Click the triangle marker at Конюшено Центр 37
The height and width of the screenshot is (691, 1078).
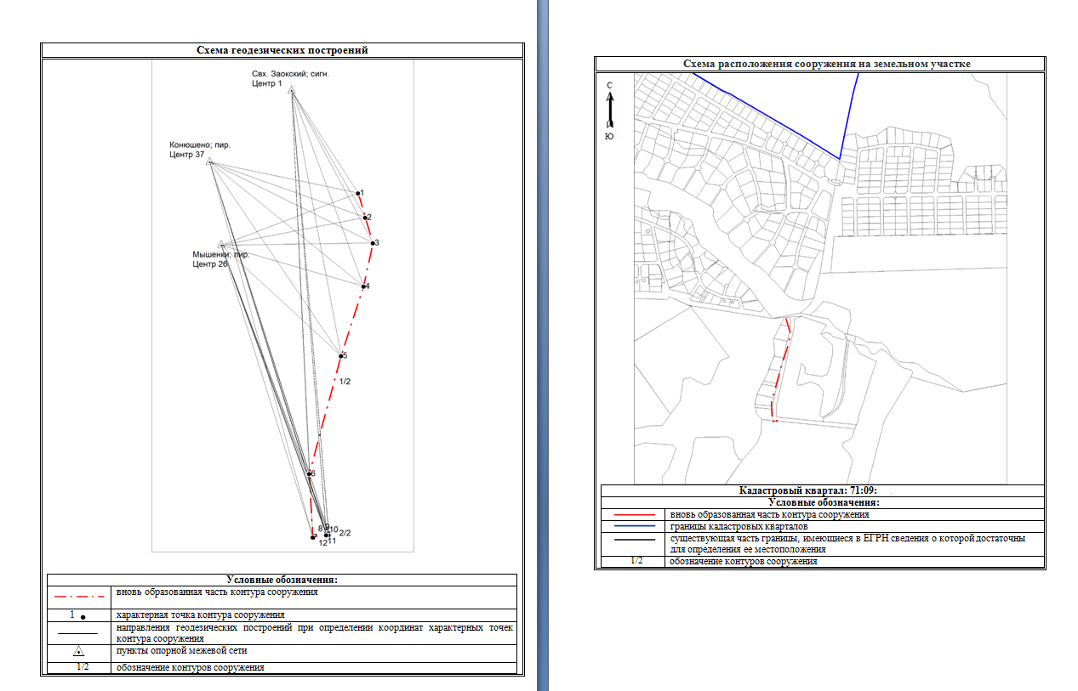(210, 161)
